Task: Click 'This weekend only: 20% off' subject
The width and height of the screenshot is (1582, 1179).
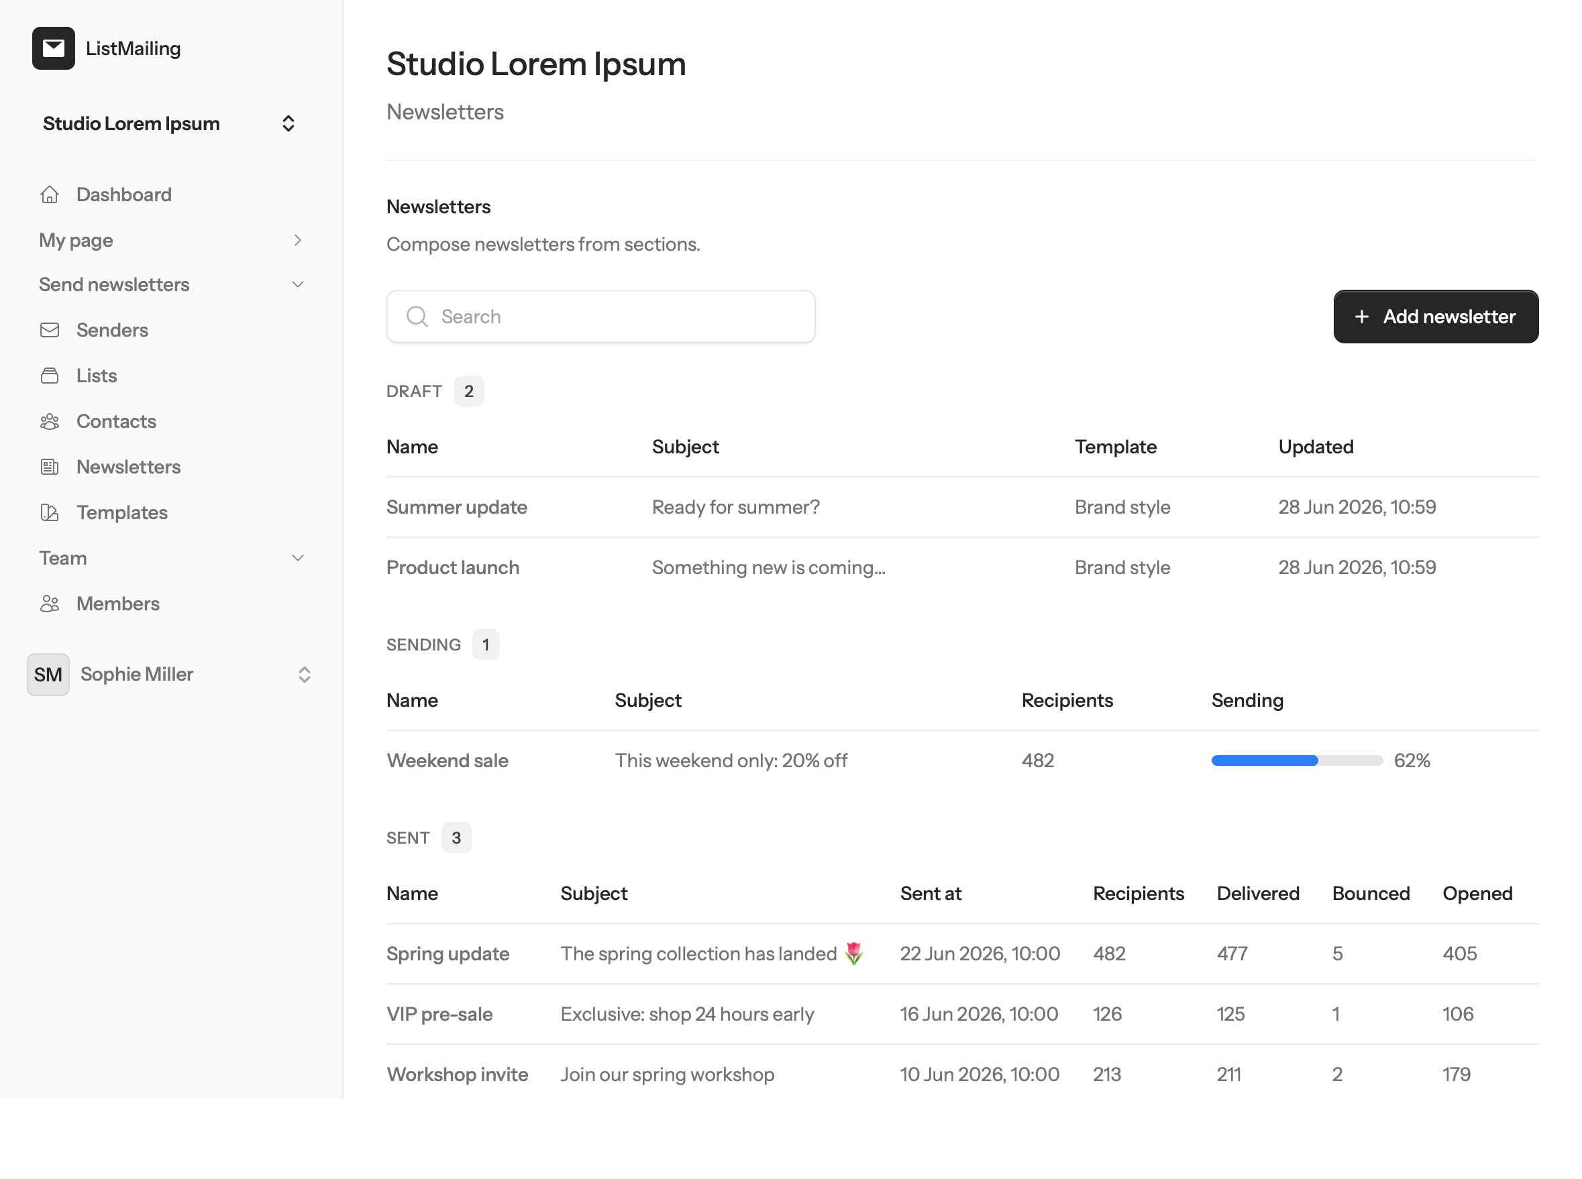Action: click(x=731, y=761)
